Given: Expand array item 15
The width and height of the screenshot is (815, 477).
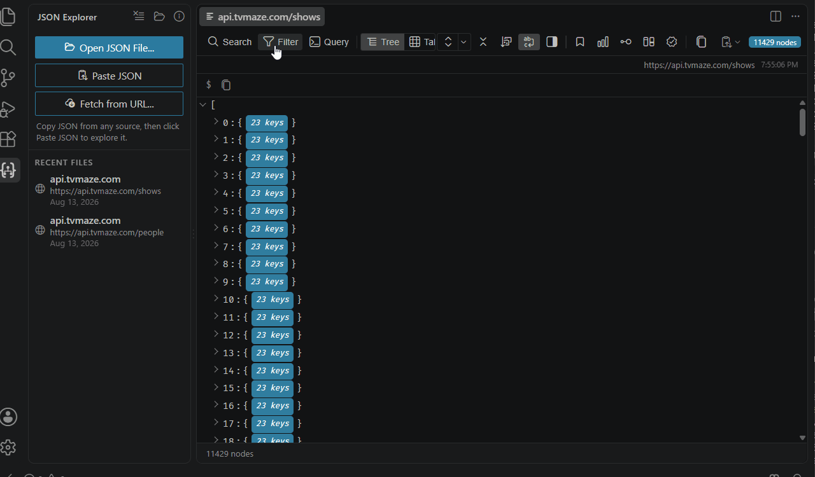Looking at the screenshot, I should tap(216, 387).
